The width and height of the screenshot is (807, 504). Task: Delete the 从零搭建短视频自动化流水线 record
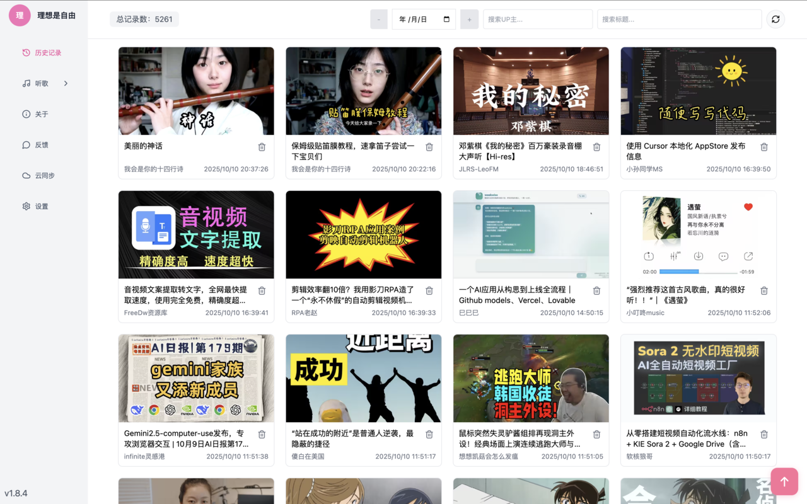(x=764, y=434)
